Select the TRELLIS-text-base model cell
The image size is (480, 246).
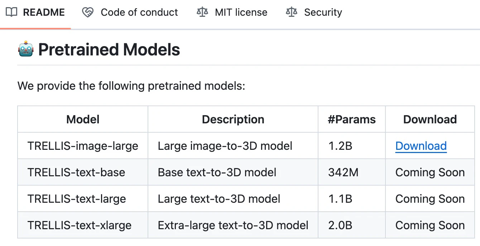[x=83, y=172]
